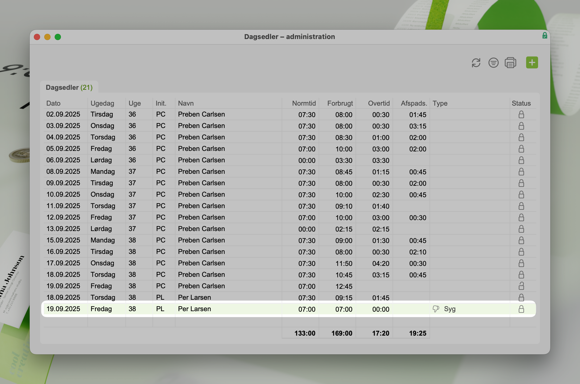Click the green lock icon in titlebar
This screenshot has width=580, height=384.
click(x=545, y=35)
